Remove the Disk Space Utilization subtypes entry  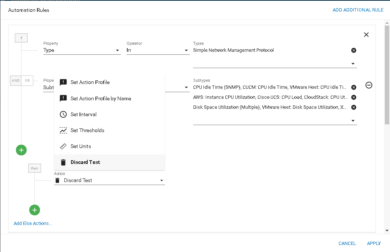pos(353,107)
